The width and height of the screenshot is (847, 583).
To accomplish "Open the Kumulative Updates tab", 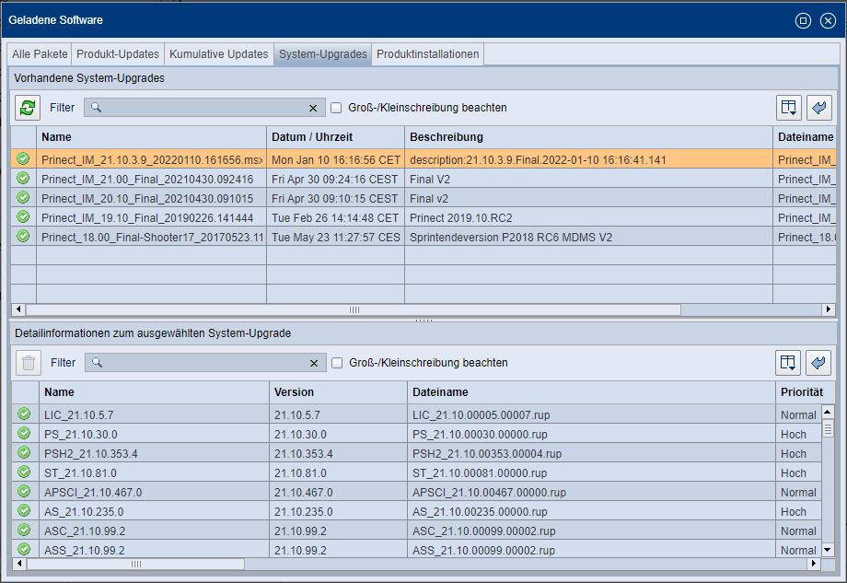I will point(219,54).
